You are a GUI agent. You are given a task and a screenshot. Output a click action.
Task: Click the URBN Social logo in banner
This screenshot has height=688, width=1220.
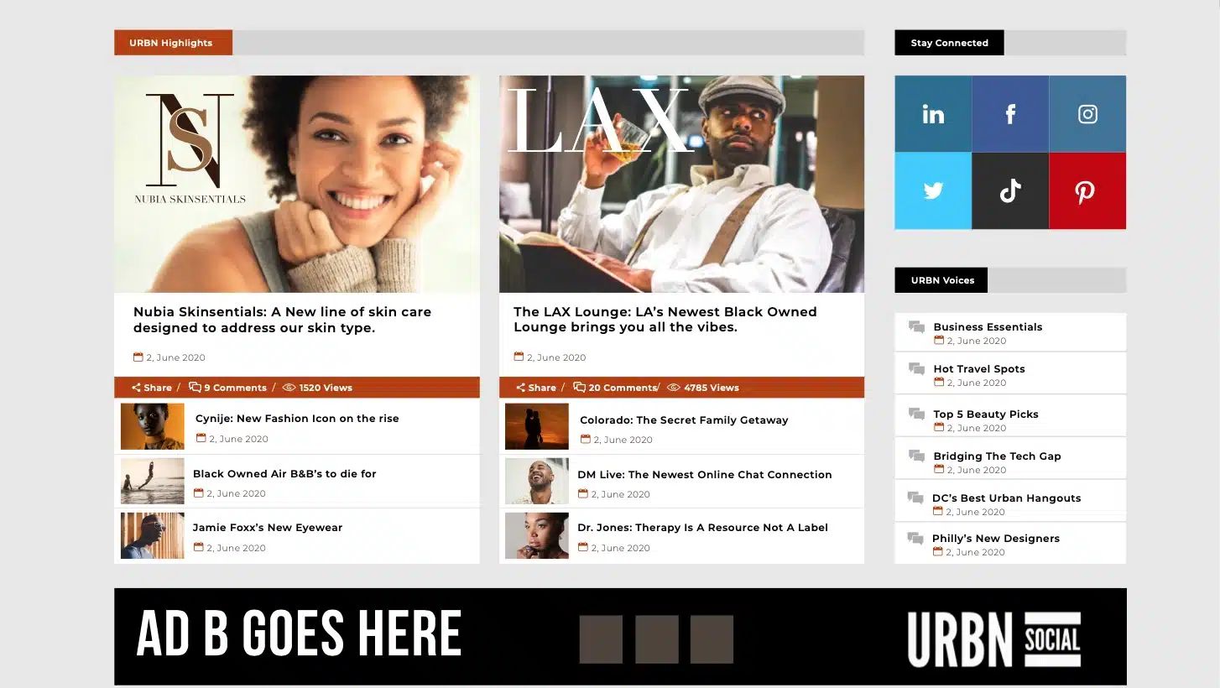[994, 639]
